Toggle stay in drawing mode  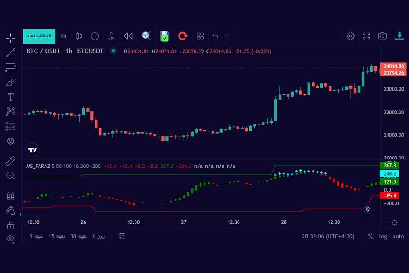(10, 210)
